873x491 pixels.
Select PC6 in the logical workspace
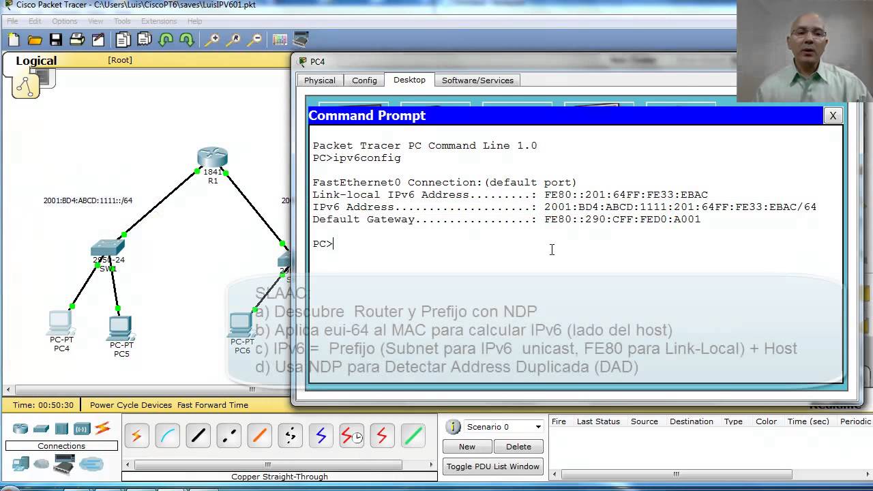click(x=241, y=325)
